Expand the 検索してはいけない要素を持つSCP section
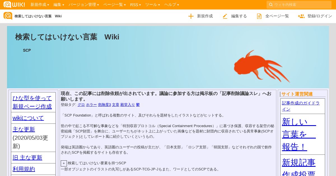This screenshot has width=336, height=176. coord(64,163)
